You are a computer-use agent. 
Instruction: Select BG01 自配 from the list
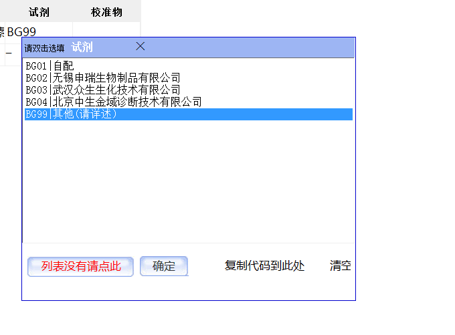point(50,66)
